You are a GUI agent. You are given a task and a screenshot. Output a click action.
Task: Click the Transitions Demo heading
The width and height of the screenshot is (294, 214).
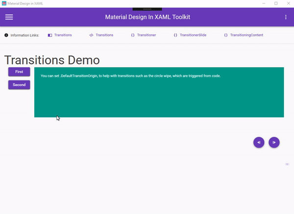pos(52,60)
